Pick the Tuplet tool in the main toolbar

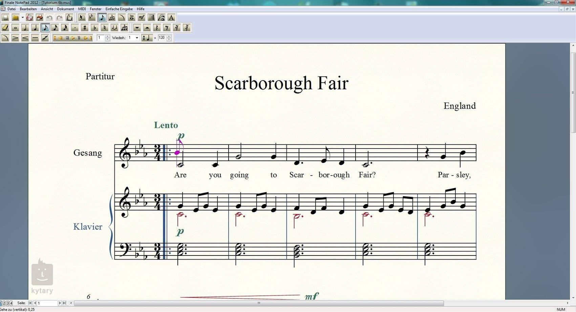(112, 18)
